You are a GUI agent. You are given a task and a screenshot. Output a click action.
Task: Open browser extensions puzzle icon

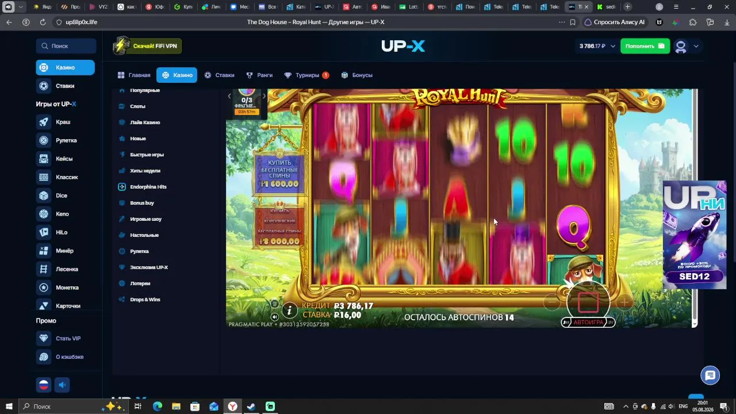693,22
